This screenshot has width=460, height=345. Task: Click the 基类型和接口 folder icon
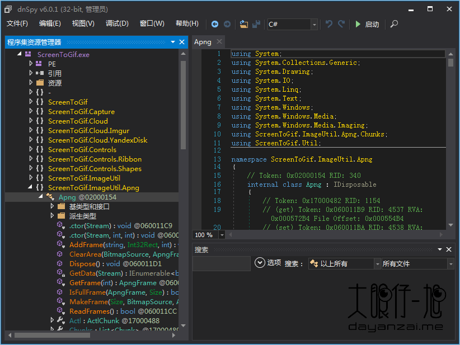(x=61, y=206)
